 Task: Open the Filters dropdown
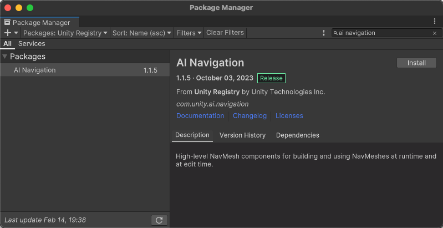pos(189,33)
